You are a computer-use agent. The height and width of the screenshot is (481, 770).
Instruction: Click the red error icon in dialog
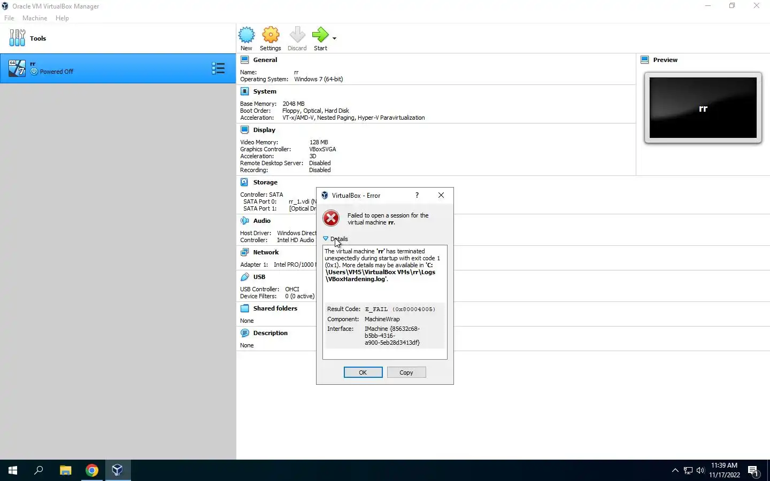tap(331, 218)
